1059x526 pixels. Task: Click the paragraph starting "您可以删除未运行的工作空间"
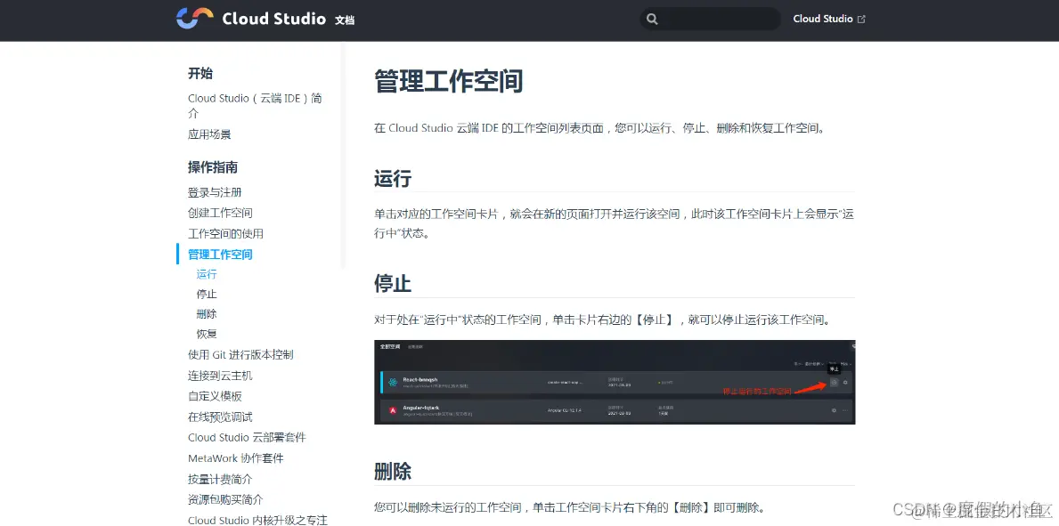571,507
